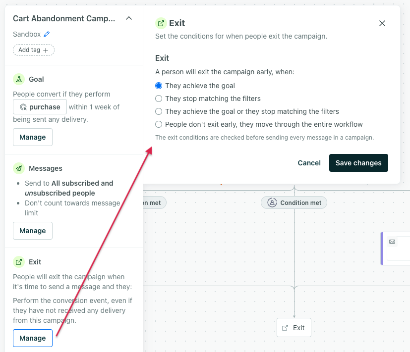Click the purchase event icon
Viewport: 410px width, 352px height.
(x=23, y=107)
